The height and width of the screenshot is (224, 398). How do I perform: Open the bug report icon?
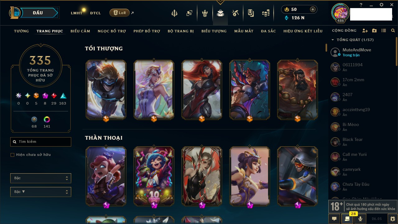393,219
